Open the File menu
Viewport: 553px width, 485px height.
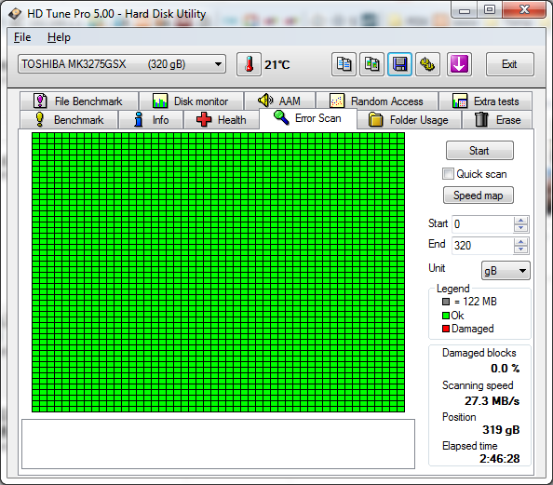click(x=22, y=37)
